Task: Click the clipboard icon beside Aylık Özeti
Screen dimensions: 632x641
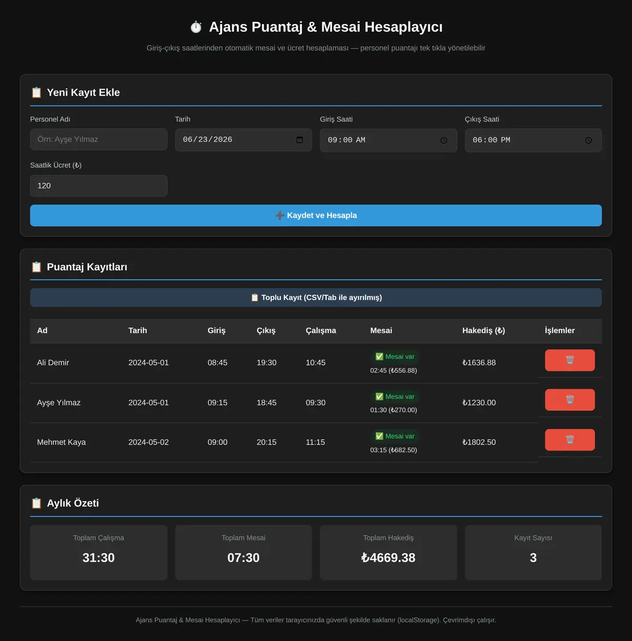Action: pos(36,503)
